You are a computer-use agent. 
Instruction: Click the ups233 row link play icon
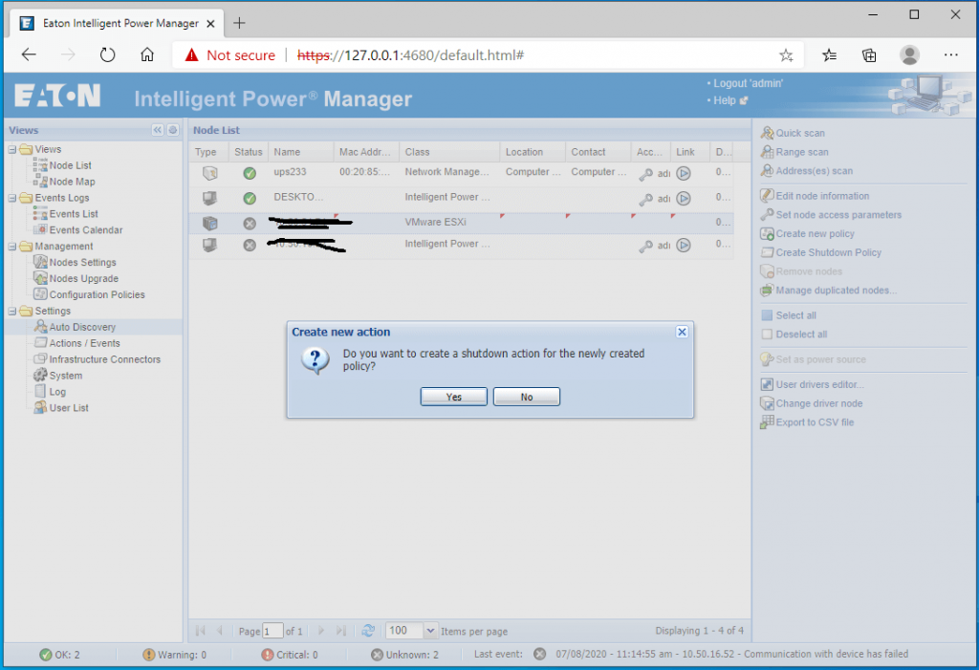coord(684,173)
